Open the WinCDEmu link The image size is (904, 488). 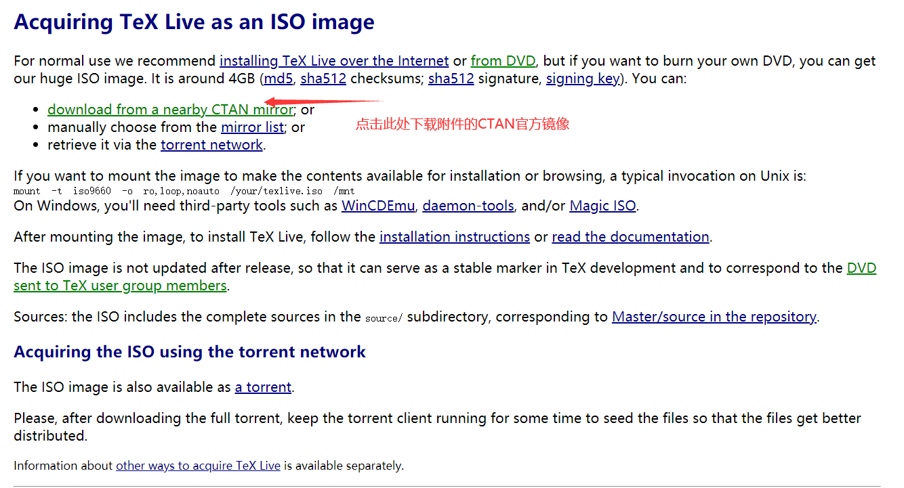pyautogui.click(x=378, y=206)
